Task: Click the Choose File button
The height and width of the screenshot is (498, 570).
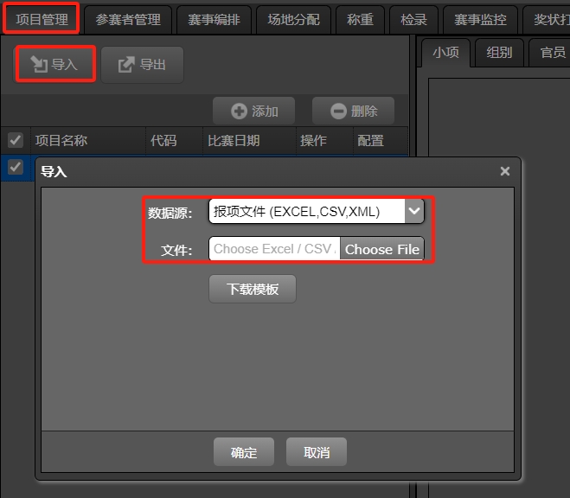Action: [382, 249]
